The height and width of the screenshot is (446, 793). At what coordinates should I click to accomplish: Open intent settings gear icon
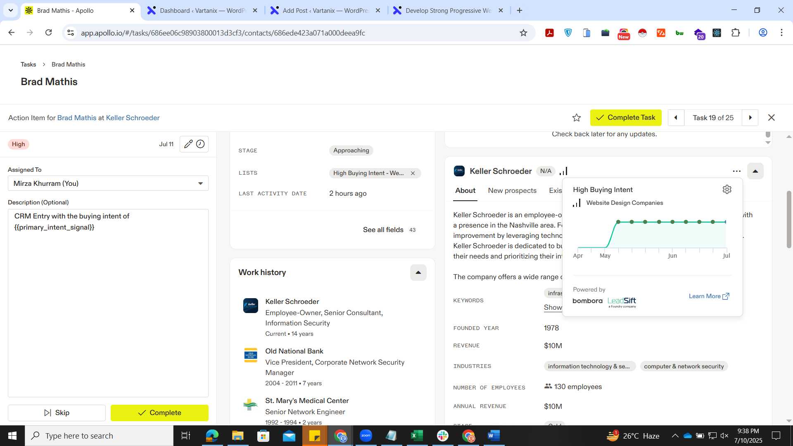pos(727,190)
